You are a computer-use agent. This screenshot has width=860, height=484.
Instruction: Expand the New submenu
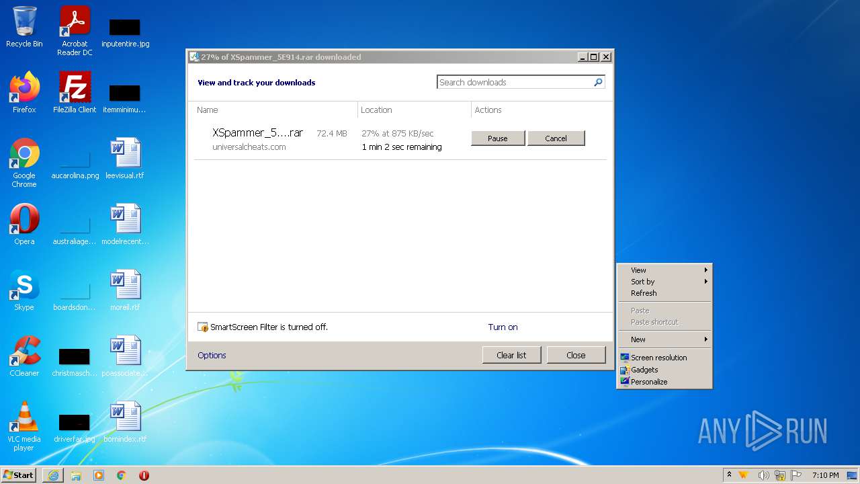664,339
